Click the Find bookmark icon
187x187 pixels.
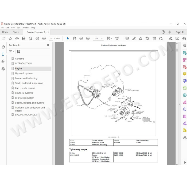click(19, 52)
